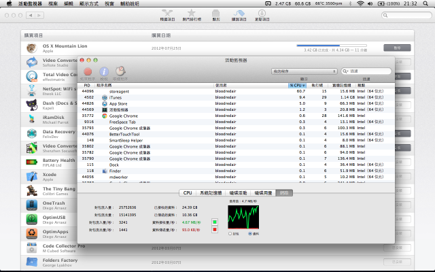The height and width of the screenshot is (272, 435).
Task: Switch to the 系統記憶體 (System Memory) tab
Action: pyautogui.click(x=211, y=192)
